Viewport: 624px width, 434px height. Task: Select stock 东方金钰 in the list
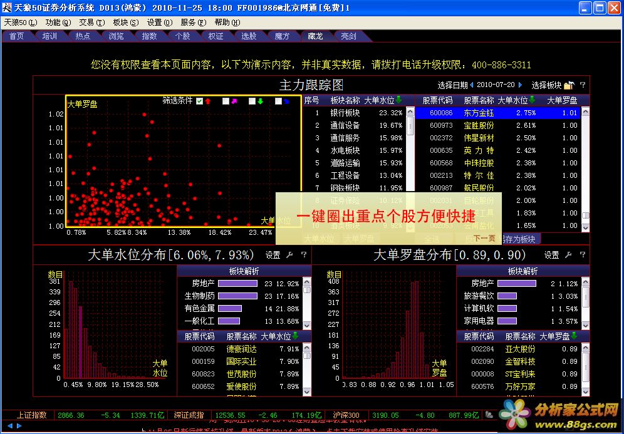coord(498,113)
